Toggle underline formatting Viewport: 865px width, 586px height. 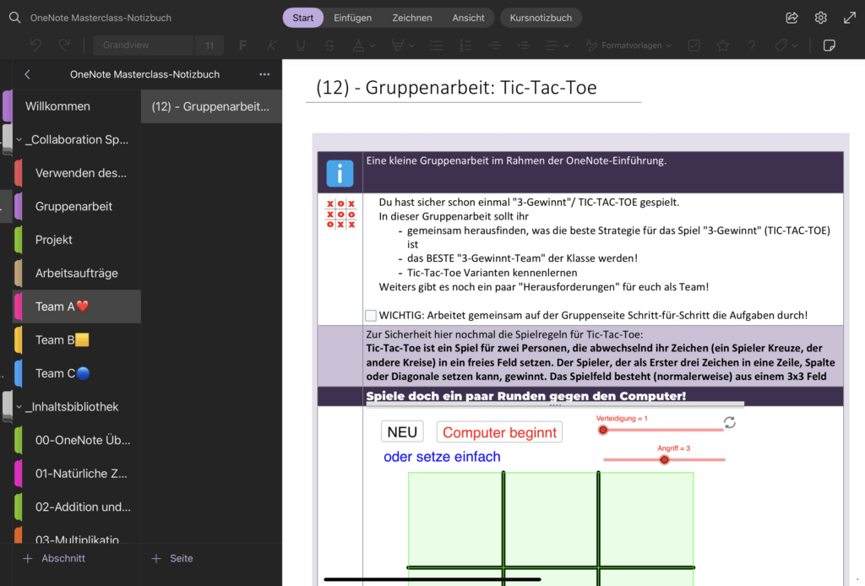300,46
